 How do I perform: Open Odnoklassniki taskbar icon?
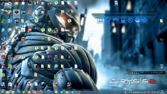pos(29,92)
